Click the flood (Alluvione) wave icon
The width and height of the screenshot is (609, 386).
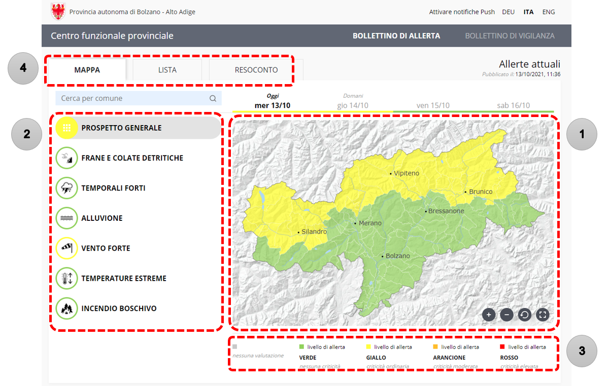[x=66, y=218]
